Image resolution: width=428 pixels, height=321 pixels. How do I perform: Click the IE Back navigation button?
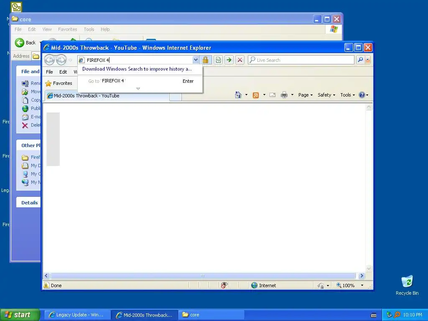(x=49, y=60)
